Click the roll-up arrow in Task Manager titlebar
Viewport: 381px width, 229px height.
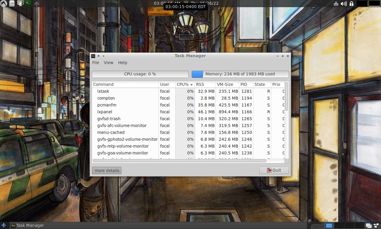pos(99,56)
